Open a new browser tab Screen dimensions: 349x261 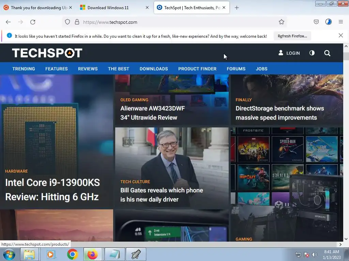point(237,8)
